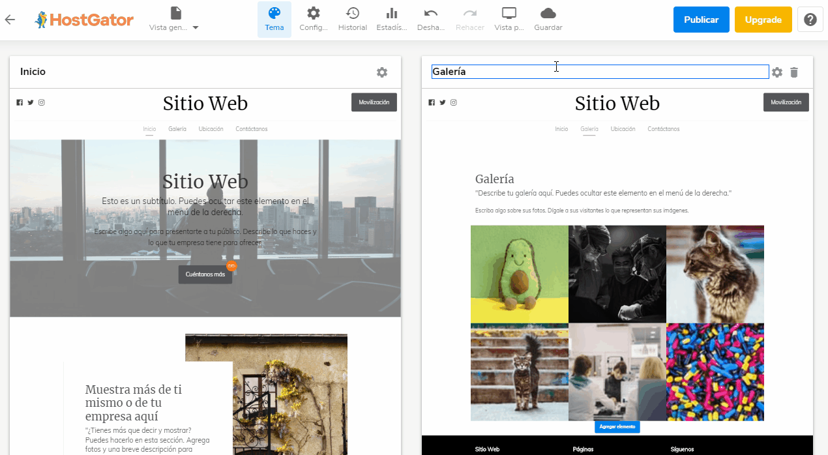Click Movilización button in Inicio page

(x=374, y=102)
